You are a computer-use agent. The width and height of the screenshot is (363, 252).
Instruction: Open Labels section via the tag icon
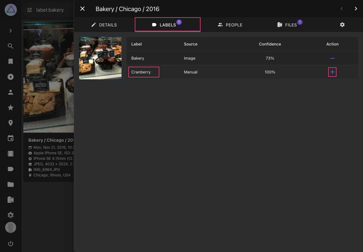(x=10, y=169)
